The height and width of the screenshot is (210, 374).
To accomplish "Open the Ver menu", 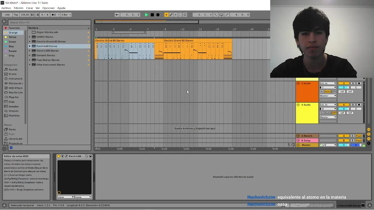I will [38, 8].
